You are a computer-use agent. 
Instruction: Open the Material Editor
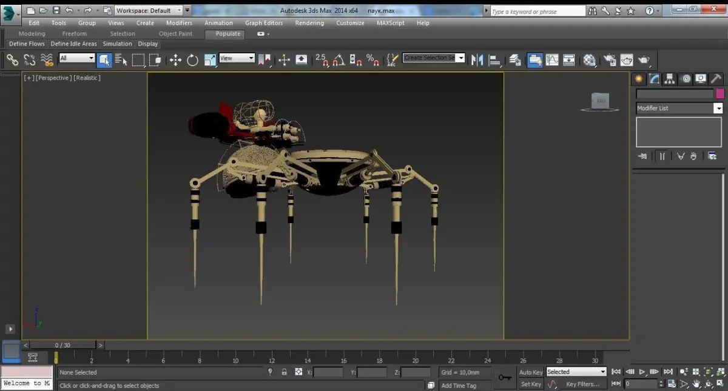click(x=590, y=59)
